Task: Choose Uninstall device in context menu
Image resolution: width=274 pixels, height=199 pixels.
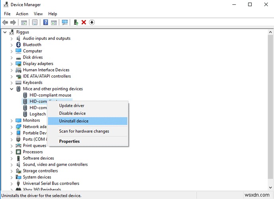Action: click(x=88, y=121)
